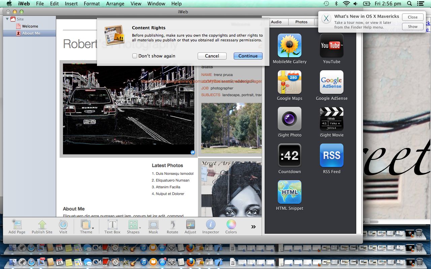The height and width of the screenshot is (269, 431).
Task: Click the Visit toolbar icon
Action: [63, 225]
